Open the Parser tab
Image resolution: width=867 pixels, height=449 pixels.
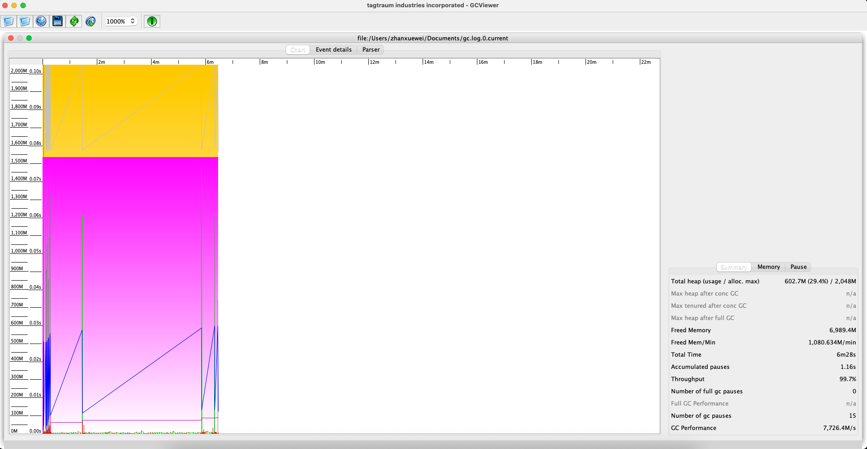point(371,50)
